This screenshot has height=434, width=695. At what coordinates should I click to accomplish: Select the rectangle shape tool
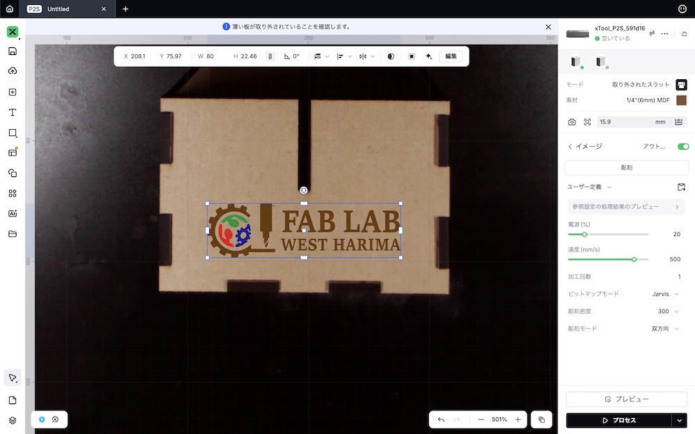point(13,133)
